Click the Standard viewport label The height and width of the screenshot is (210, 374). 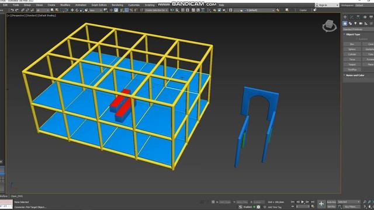(31, 16)
